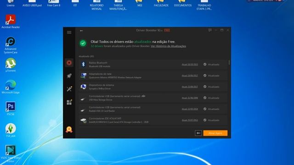Open AVISO UBER.psd desktop file
This screenshot has width=294, height=165.
click(32, 4)
